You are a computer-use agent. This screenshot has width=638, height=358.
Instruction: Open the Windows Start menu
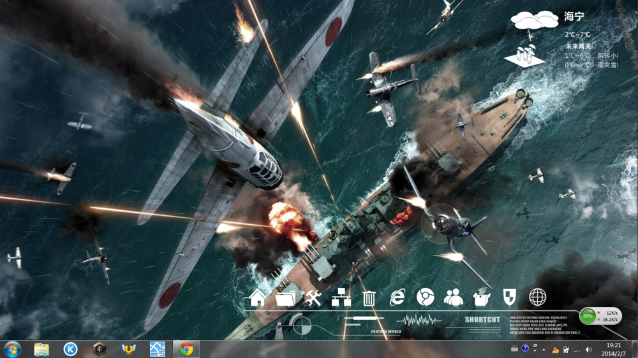click(x=13, y=350)
